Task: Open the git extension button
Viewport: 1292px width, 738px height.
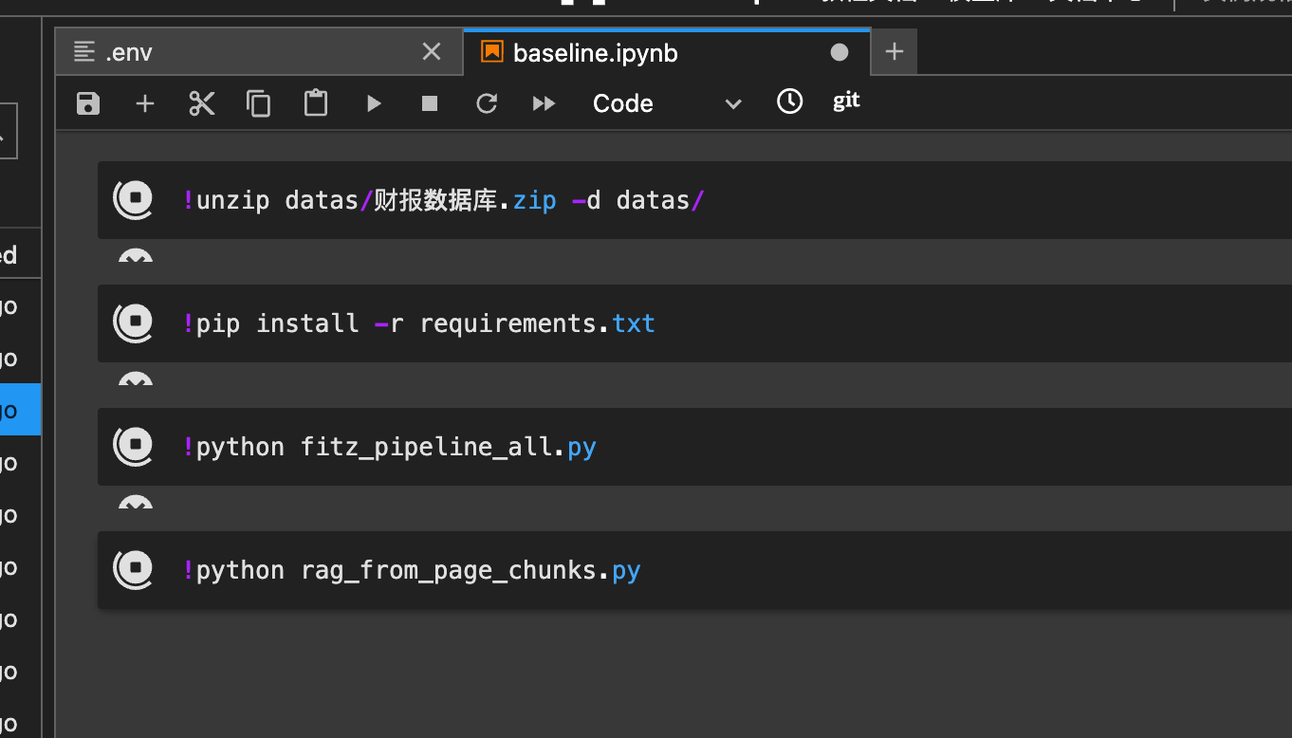Action: (845, 101)
